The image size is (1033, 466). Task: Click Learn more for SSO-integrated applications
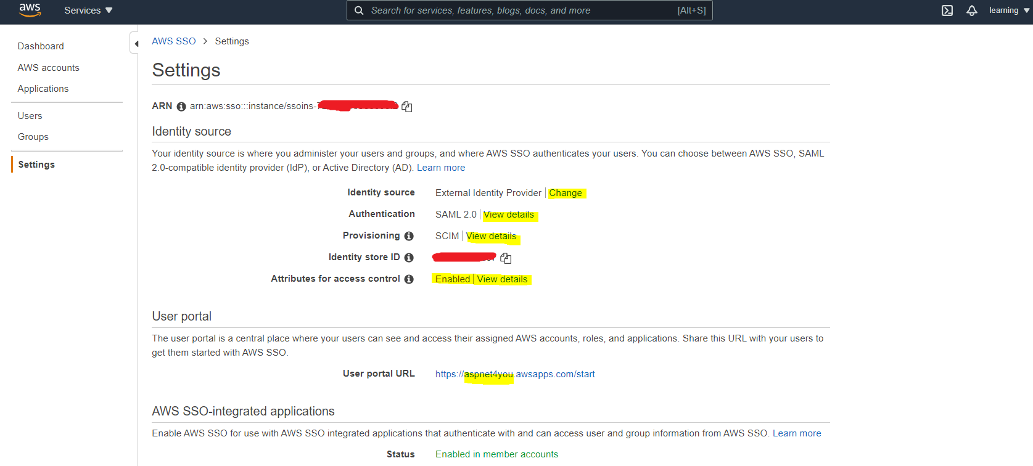[x=797, y=433]
